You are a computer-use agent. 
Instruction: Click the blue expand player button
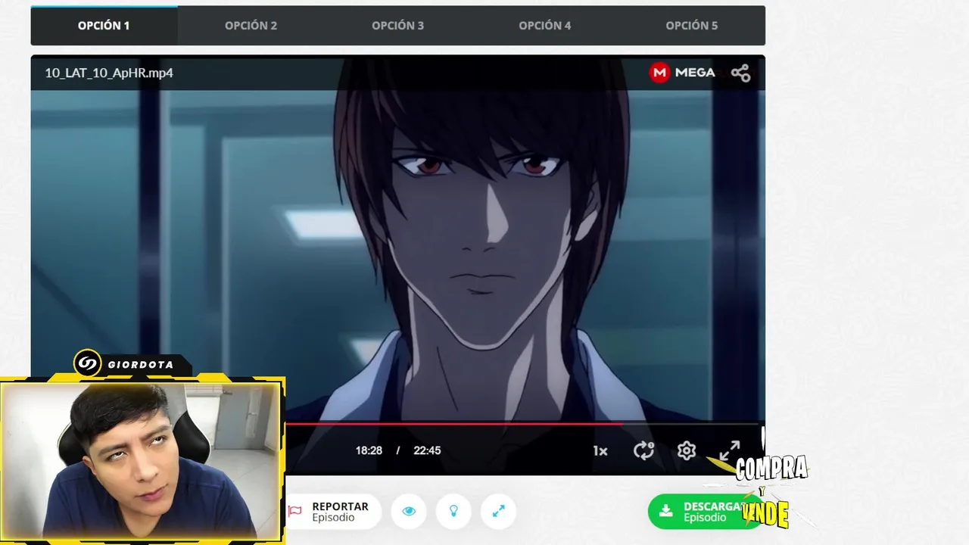pos(498,512)
